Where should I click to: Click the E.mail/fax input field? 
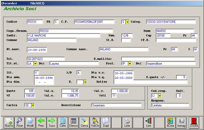tap(158, 59)
